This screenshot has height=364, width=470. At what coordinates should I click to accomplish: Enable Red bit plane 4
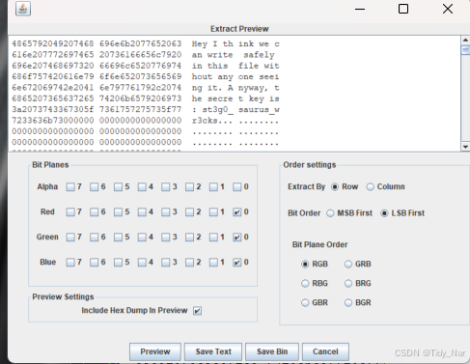point(142,212)
